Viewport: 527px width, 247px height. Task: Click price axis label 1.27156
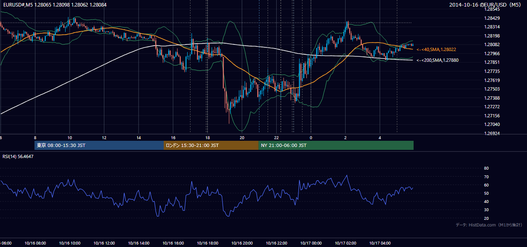pyautogui.click(x=492, y=116)
